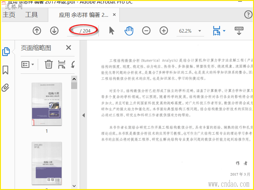The height and width of the screenshot is (190, 254).
Task: Zoom in with the plus button
Action: tap(164, 30)
